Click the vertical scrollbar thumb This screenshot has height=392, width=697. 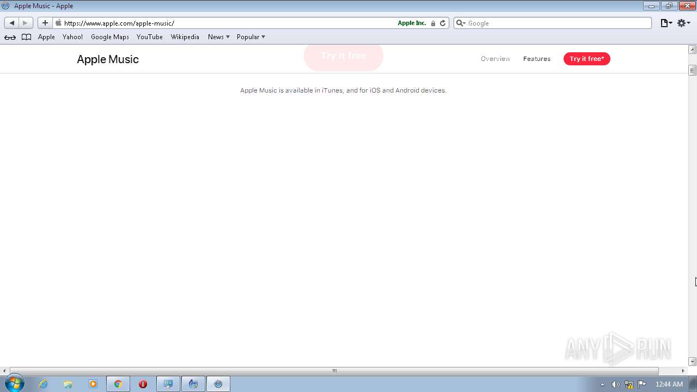[693, 70]
